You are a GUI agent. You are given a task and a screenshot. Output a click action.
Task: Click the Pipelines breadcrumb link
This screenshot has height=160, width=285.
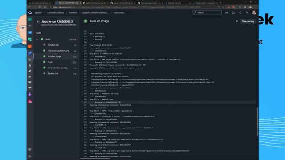73,13
